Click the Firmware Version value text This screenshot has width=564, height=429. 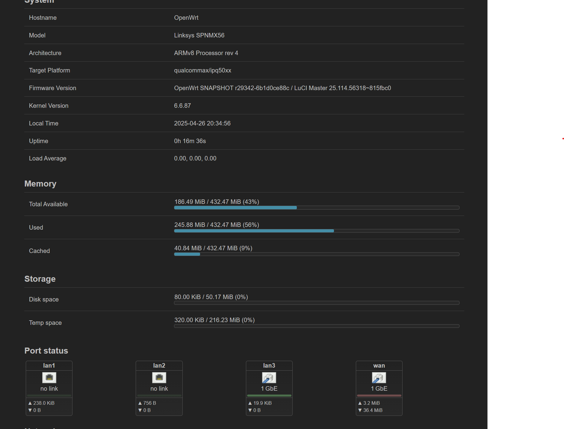(282, 88)
